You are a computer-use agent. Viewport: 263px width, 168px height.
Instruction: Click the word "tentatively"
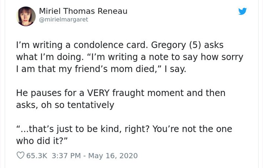[91, 105]
